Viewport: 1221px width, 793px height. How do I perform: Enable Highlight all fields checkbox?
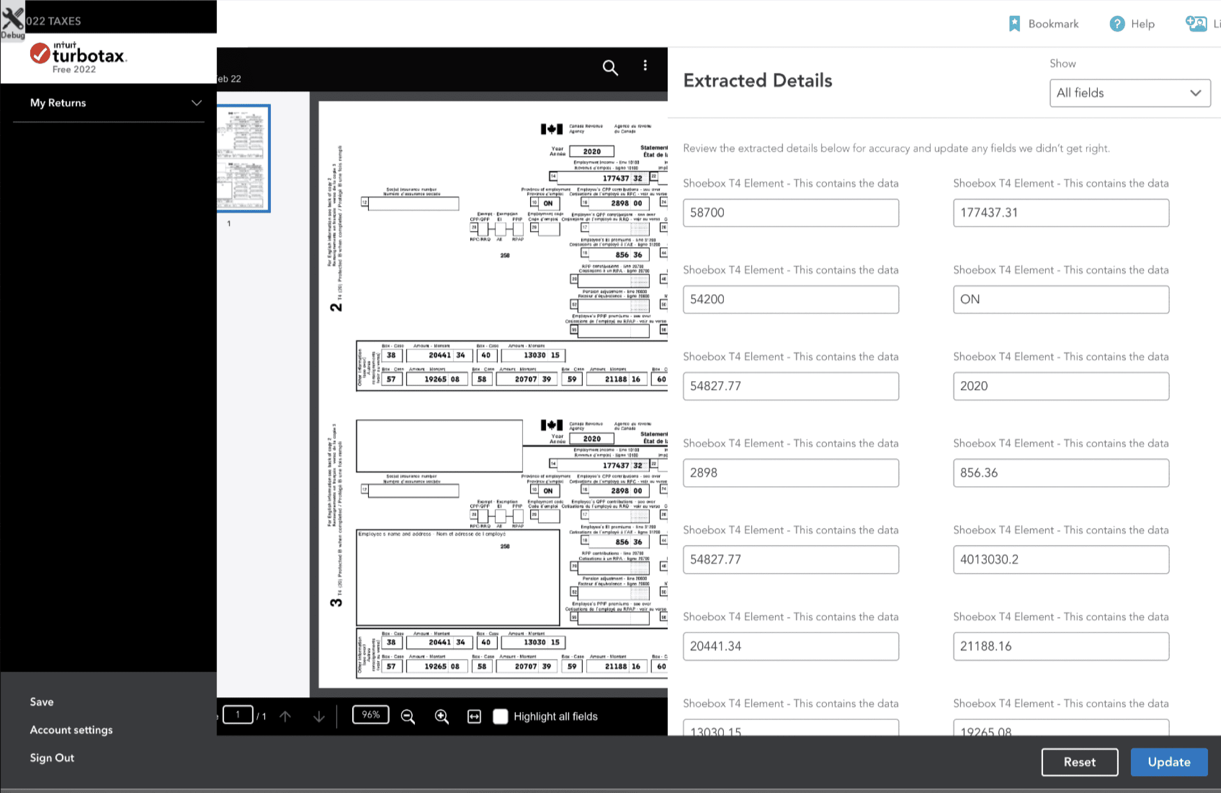(x=500, y=716)
